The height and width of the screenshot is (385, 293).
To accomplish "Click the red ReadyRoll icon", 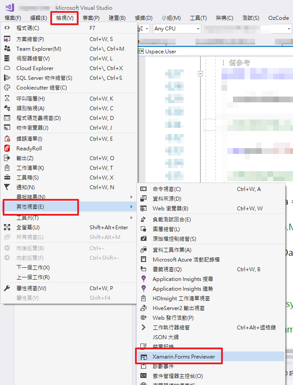I will pos(7,148).
